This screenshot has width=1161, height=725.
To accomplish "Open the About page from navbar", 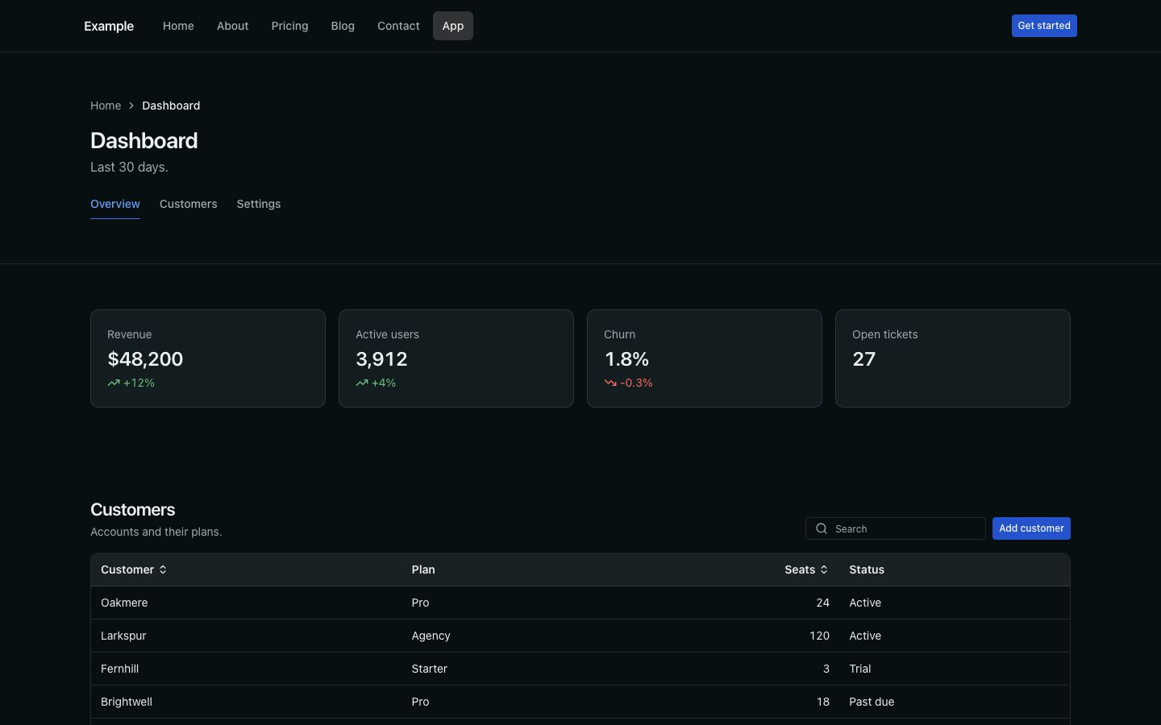I will point(232,26).
